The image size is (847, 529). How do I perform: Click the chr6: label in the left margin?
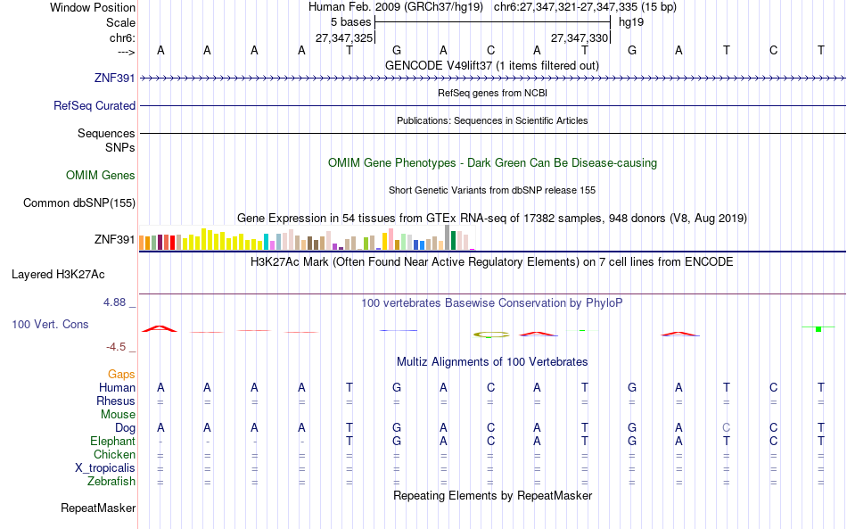point(122,37)
